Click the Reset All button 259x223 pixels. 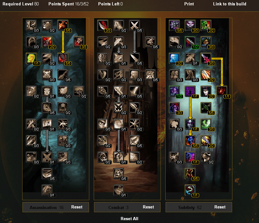(129, 219)
